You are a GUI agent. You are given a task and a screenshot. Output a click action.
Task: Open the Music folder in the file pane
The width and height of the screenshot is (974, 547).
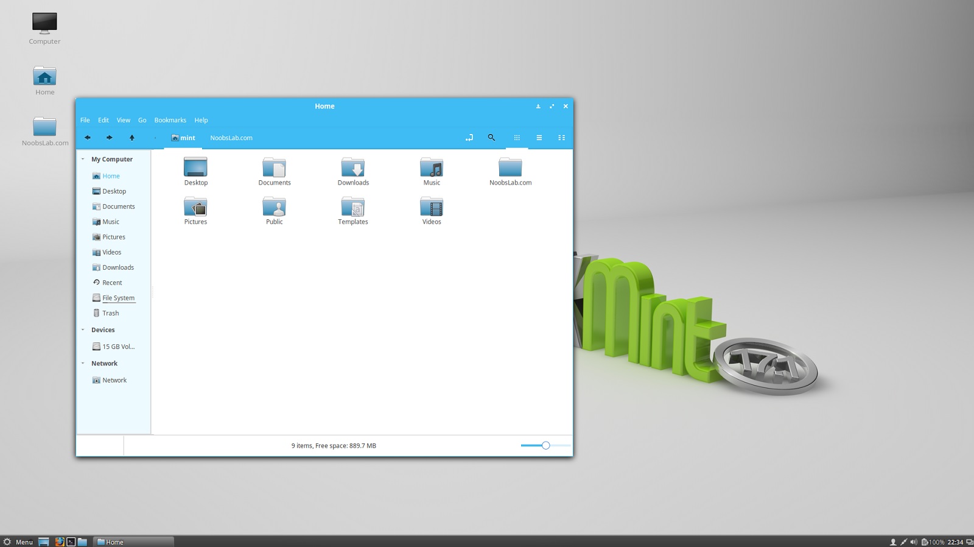432,171
